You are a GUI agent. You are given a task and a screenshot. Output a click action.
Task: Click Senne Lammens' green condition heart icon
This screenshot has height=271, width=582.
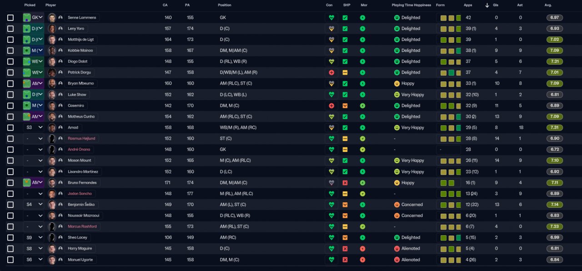(331, 18)
